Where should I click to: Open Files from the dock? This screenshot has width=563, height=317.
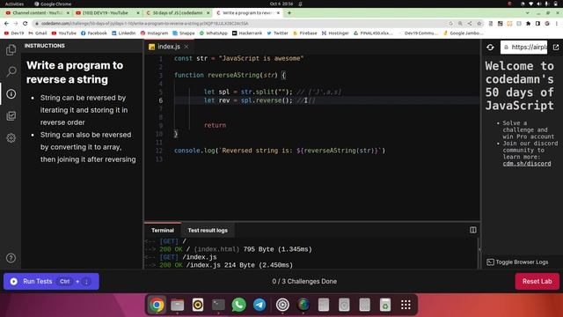[x=178, y=305]
